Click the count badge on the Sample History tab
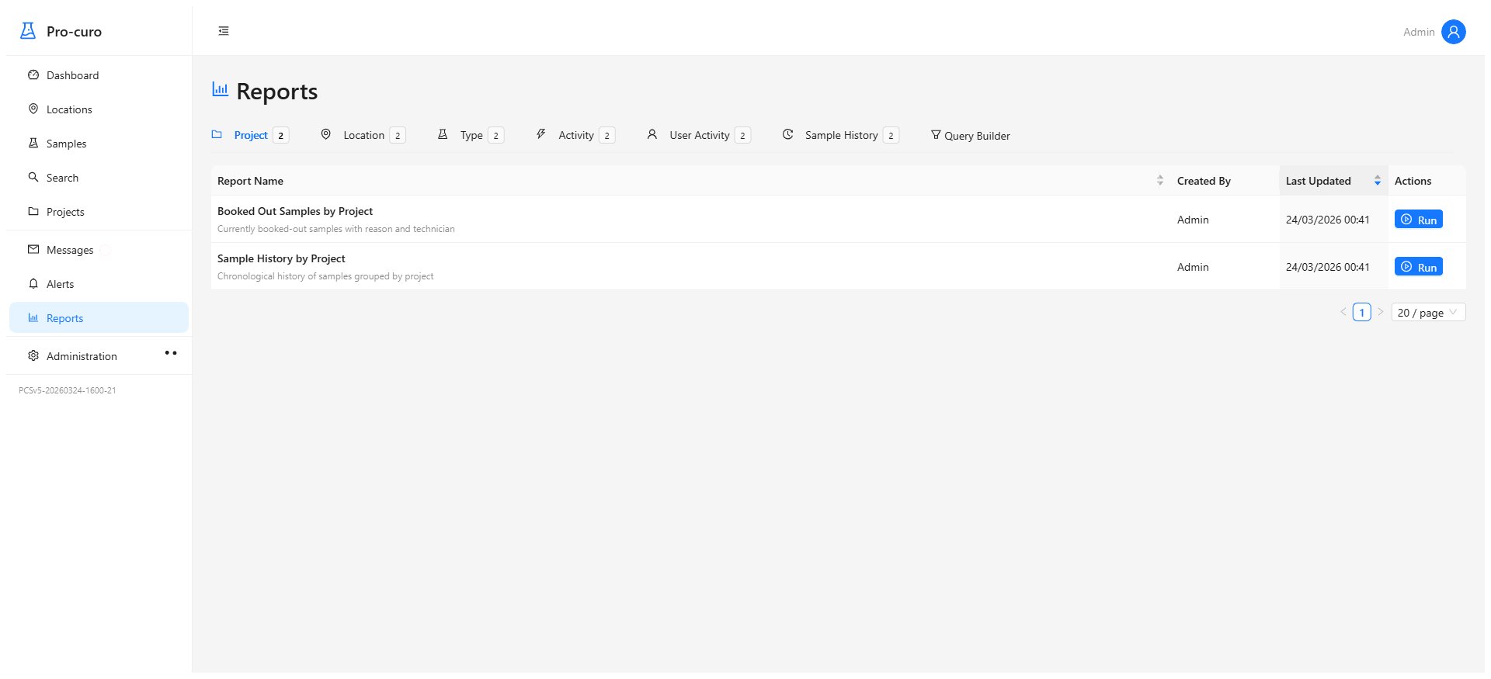1491x679 pixels. 891,135
